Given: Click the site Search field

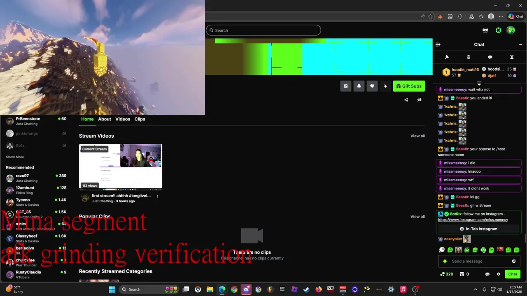Looking at the screenshot, I should [x=263, y=30].
